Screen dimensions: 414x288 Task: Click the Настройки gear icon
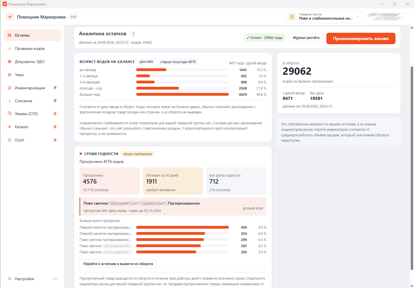10,279
